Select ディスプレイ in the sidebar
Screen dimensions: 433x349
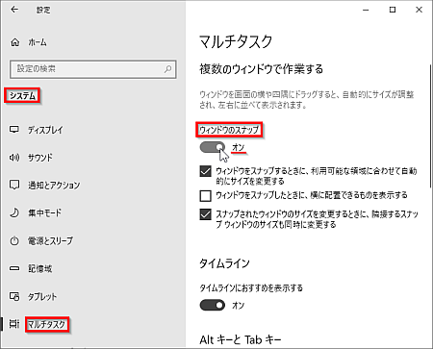point(45,130)
